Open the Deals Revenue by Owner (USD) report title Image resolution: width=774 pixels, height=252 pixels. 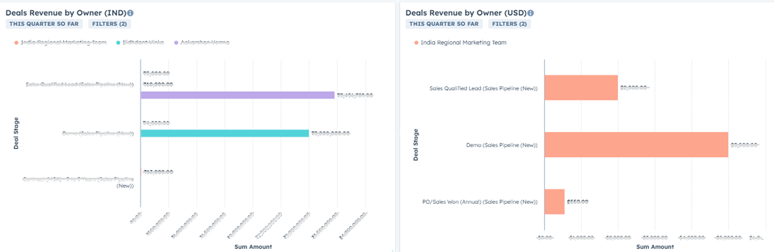(x=466, y=13)
